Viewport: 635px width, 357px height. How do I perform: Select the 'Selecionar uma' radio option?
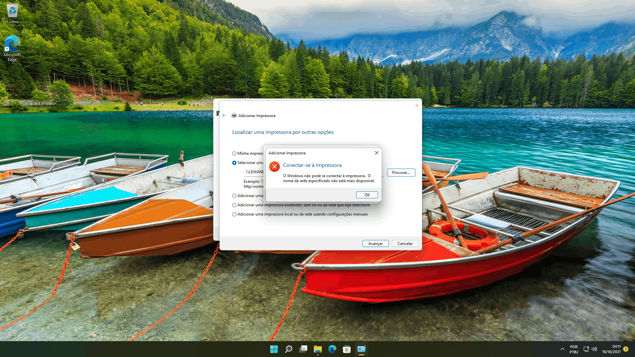pyautogui.click(x=234, y=163)
